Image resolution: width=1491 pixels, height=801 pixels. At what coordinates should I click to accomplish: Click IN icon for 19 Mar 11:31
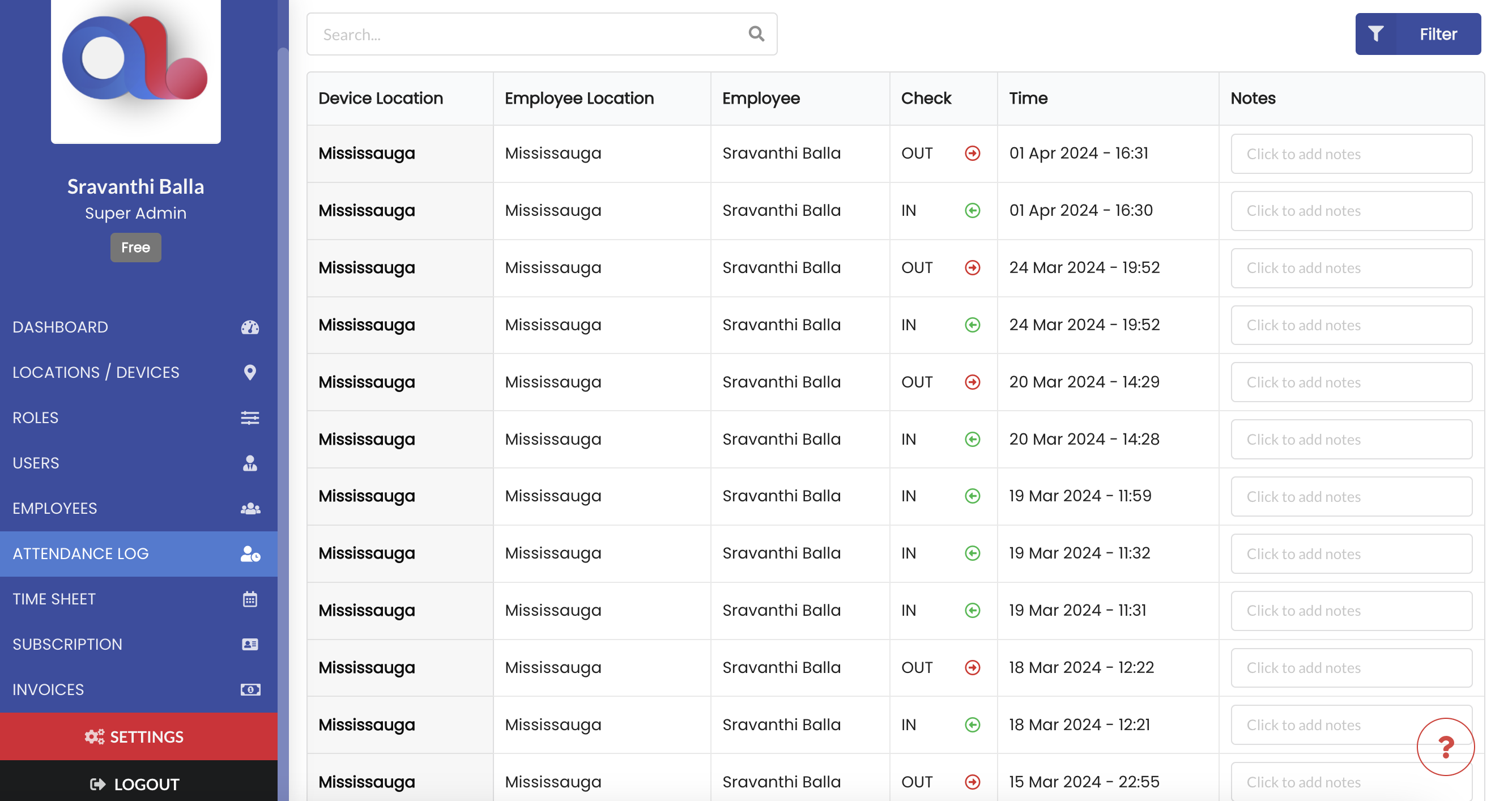point(973,611)
